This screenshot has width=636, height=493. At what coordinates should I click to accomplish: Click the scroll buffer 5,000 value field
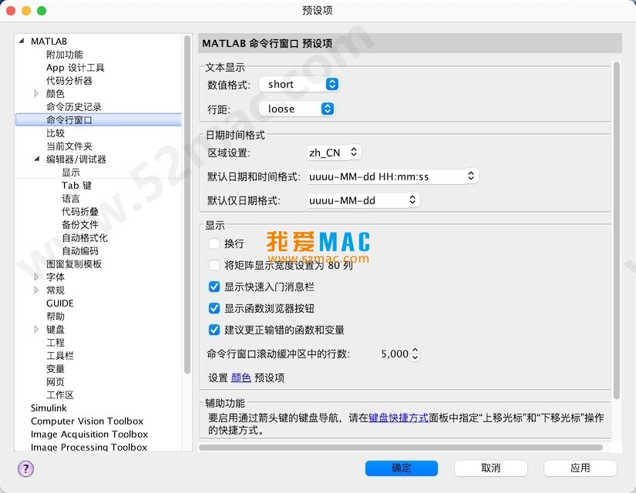tap(394, 354)
